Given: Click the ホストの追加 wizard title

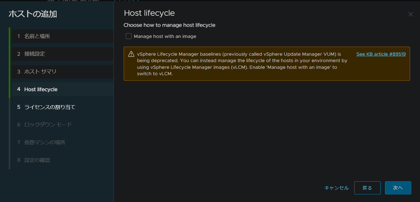Looking at the screenshot, I should click(x=33, y=14).
